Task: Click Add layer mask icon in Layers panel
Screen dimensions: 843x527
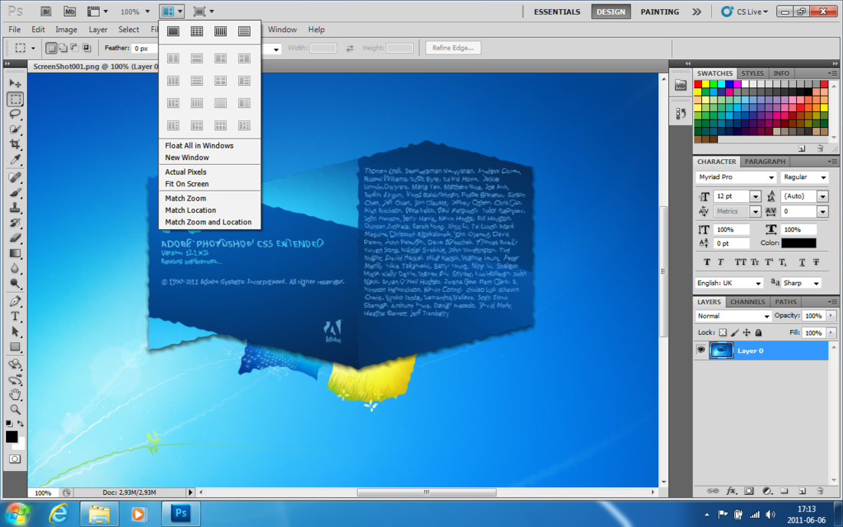Action: click(749, 490)
